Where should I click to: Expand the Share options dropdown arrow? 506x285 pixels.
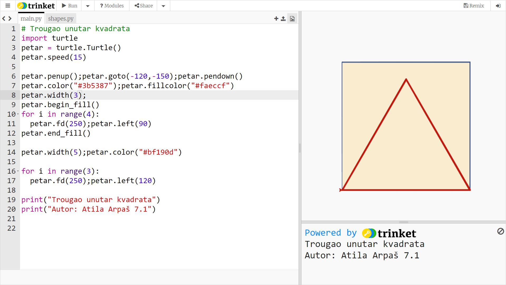pyautogui.click(x=163, y=6)
